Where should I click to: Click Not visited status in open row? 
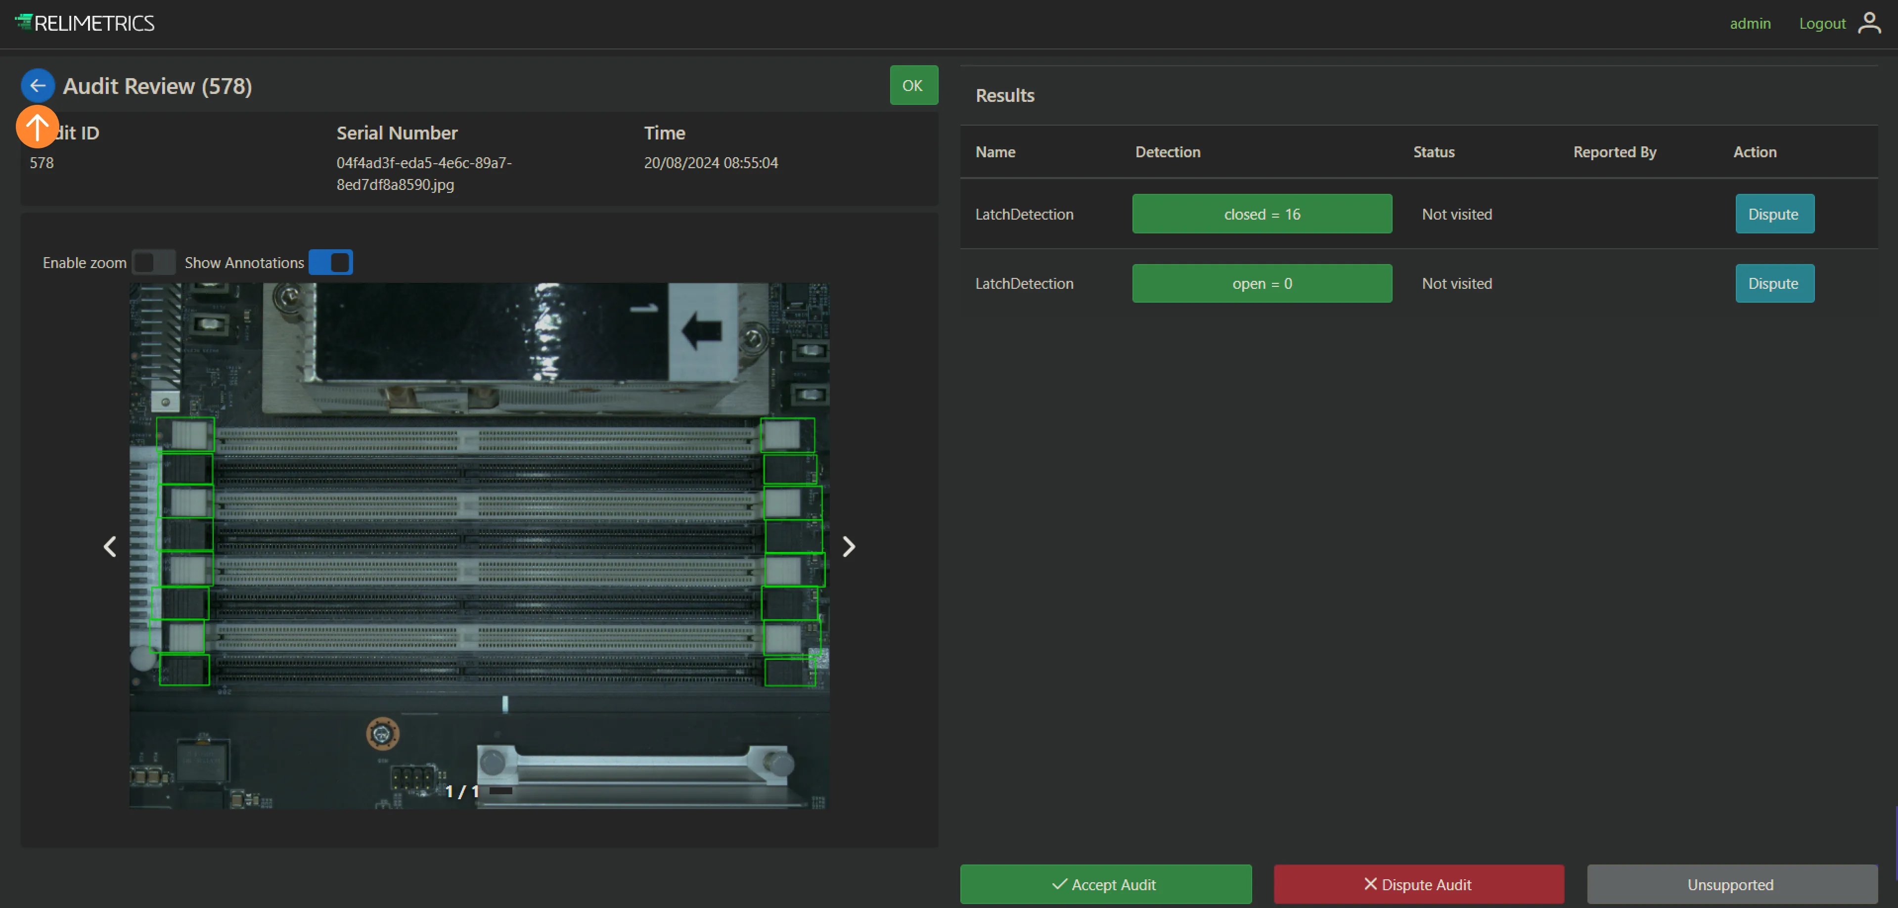point(1457,284)
